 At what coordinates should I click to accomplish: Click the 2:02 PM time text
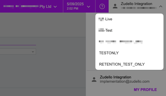point(72,9)
